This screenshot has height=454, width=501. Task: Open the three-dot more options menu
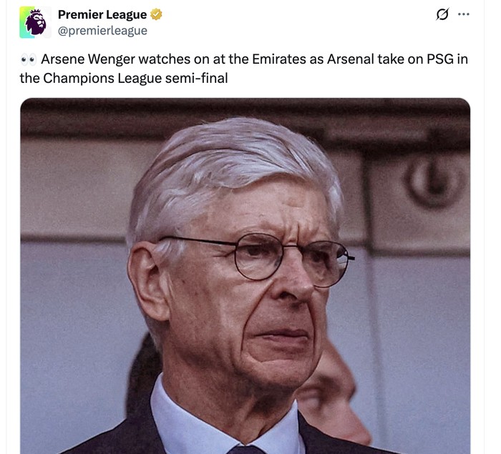click(x=464, y=14)
